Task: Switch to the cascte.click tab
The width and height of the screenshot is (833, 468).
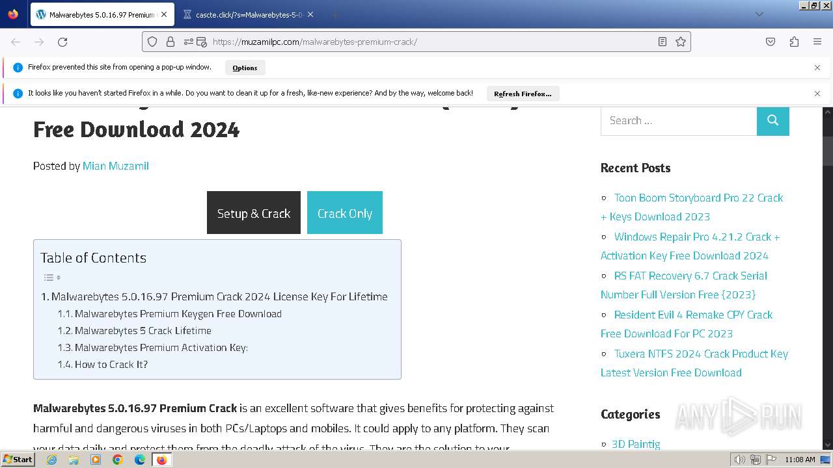Action: pyautogui.click(x=249, y=14)
